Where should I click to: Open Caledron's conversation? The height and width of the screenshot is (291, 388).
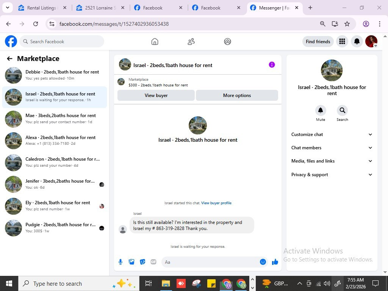(x=55, y=162)
